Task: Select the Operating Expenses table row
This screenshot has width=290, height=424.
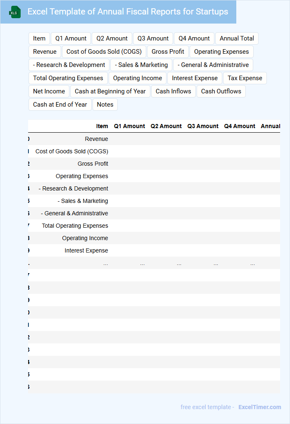Action: coord(154,176)
